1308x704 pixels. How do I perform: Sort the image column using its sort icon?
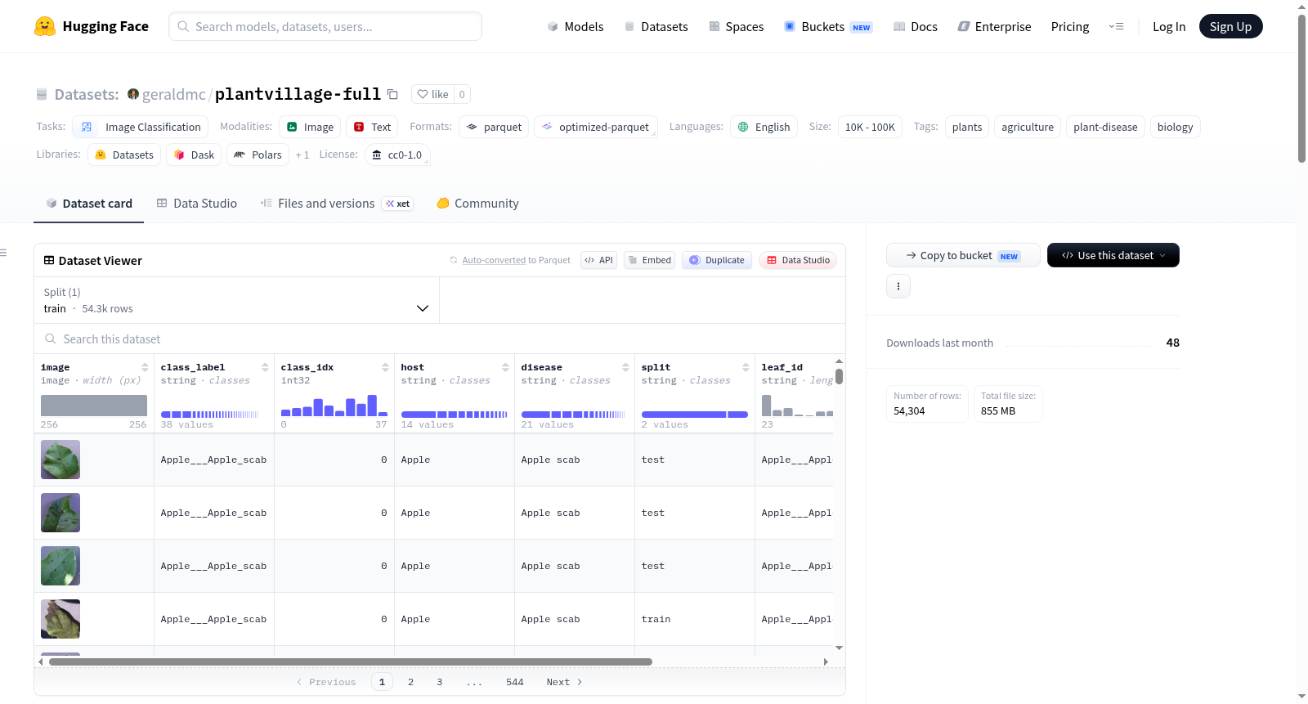(145, 367)
